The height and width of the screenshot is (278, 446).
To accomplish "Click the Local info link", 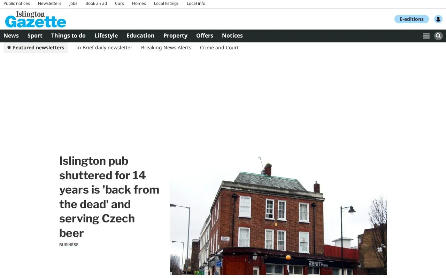I will coord(196,3).
